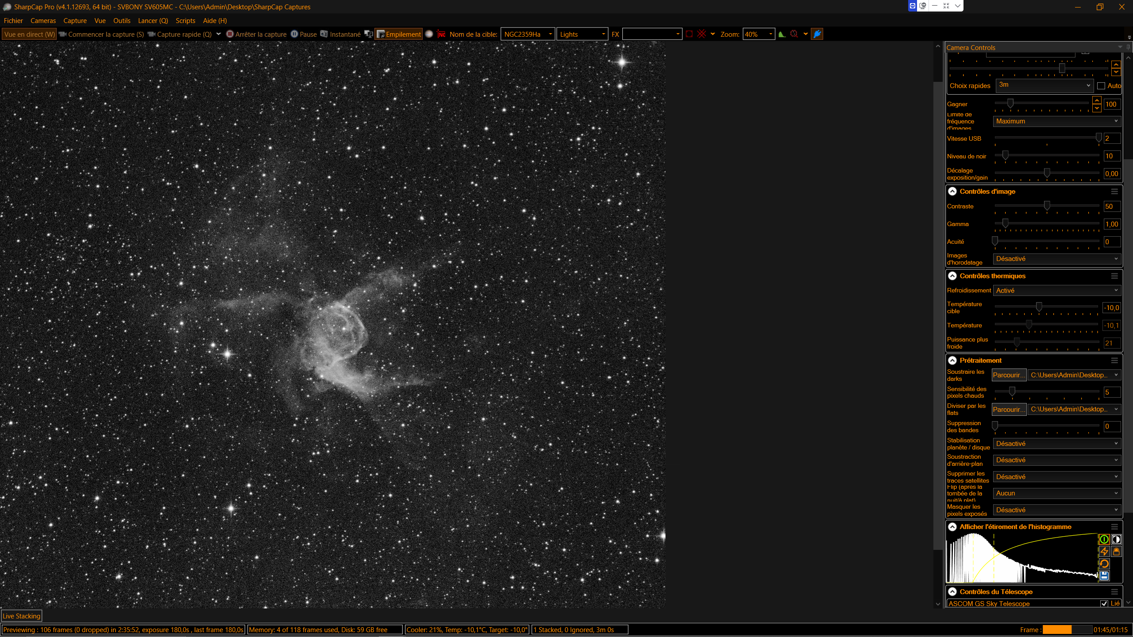Toggle the histogram lock icon
Viewport: 1133px width, 637px height.
click(1116, 552)
